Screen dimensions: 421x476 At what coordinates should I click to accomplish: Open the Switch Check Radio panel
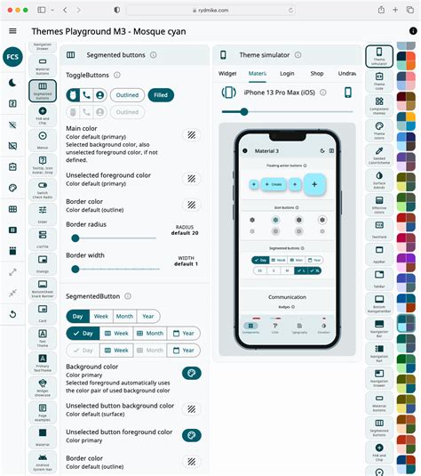[43, 190]
